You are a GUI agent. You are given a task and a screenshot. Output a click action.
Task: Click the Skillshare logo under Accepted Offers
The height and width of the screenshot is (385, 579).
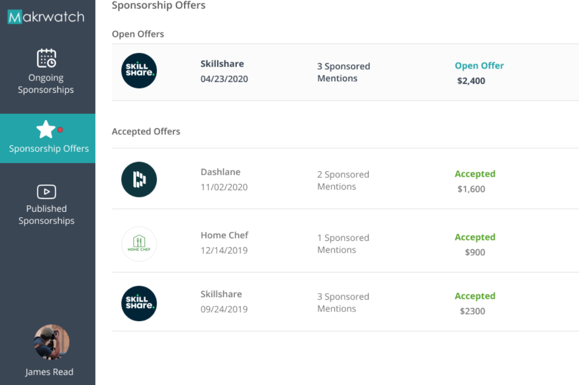coord(139,303)
